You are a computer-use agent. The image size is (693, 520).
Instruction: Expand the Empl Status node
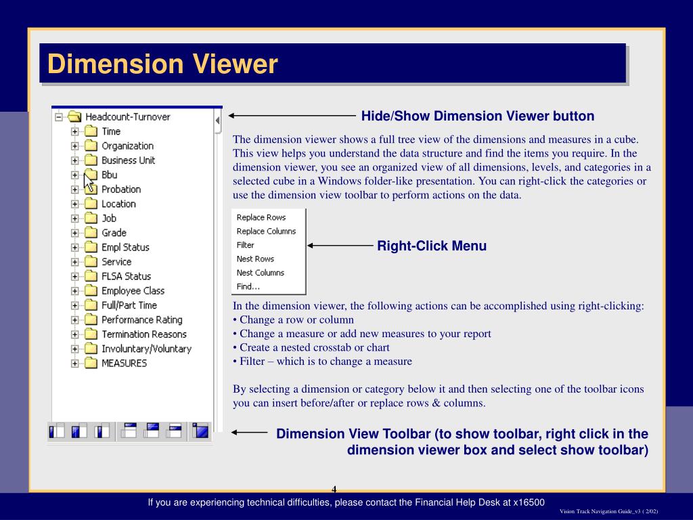tap(74, 248)
